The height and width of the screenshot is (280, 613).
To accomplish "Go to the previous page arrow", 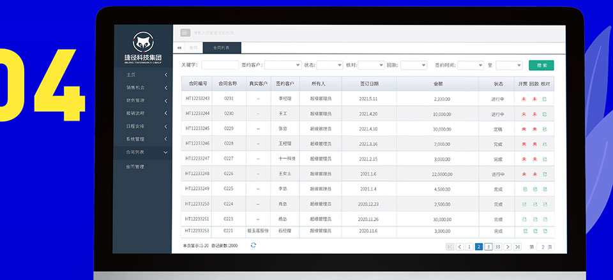I will pyautogui.click(x=460, y=246).
